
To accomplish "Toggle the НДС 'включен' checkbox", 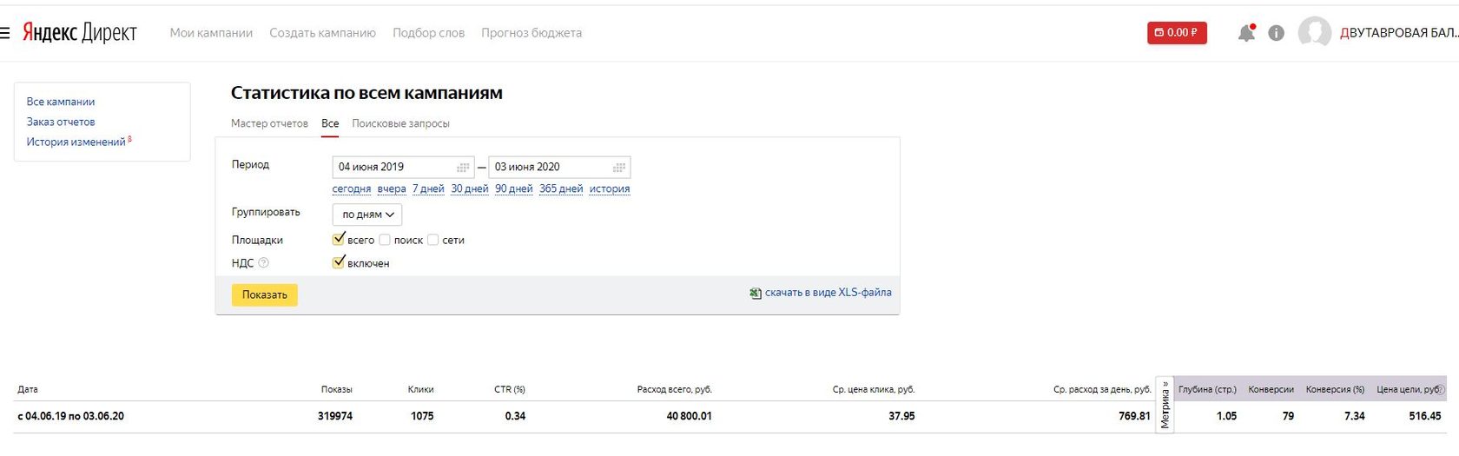I will [339, 262].
